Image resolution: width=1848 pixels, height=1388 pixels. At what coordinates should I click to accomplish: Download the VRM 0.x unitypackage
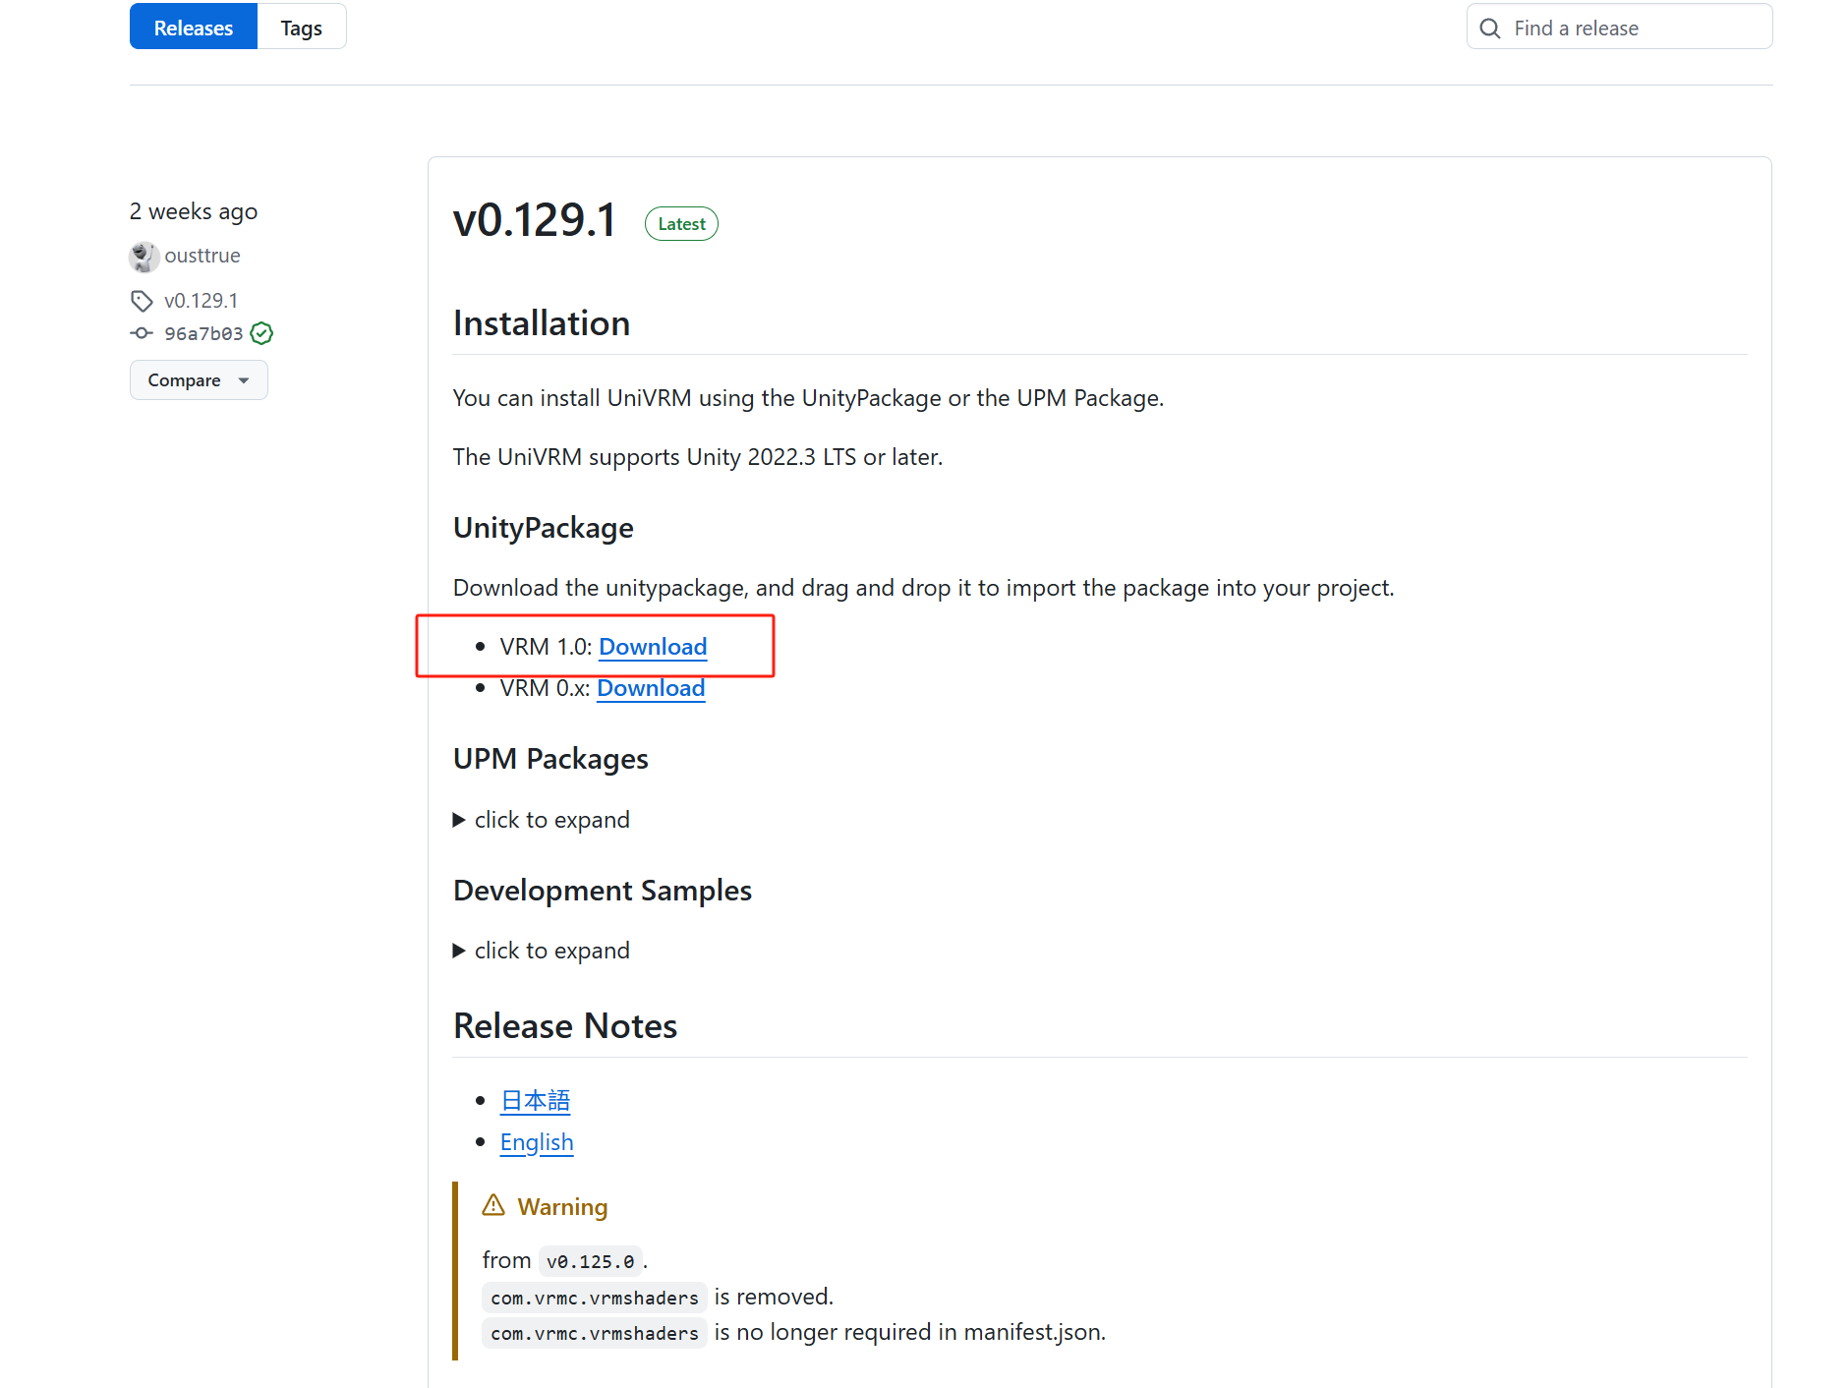(651, 688)
